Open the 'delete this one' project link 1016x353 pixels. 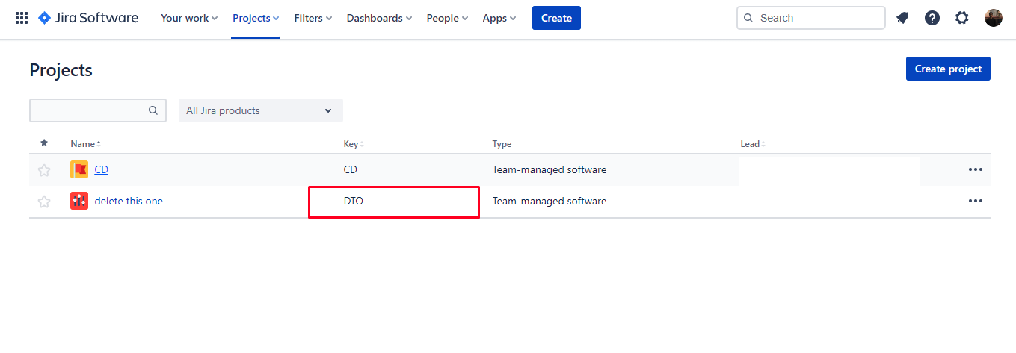[x=129, y=201]
